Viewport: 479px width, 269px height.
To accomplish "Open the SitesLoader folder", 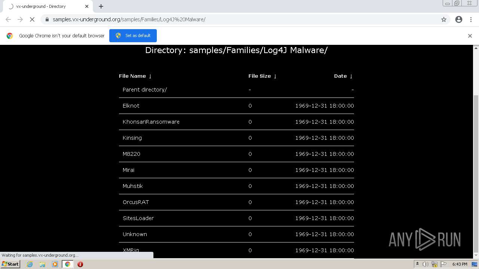I will tap(138, 218).
